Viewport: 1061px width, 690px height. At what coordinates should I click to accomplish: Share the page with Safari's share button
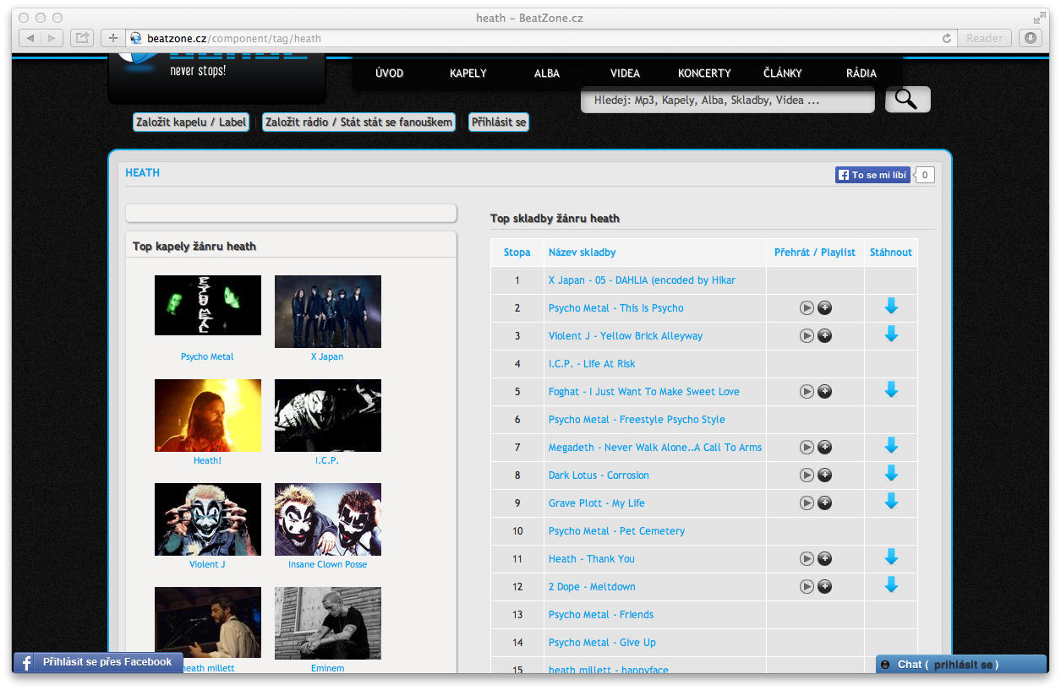click(x=82, y=38)
